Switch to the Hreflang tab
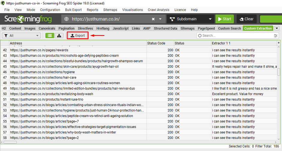The width and height of the screenshot is (282, 151). (x=103, y=28)
